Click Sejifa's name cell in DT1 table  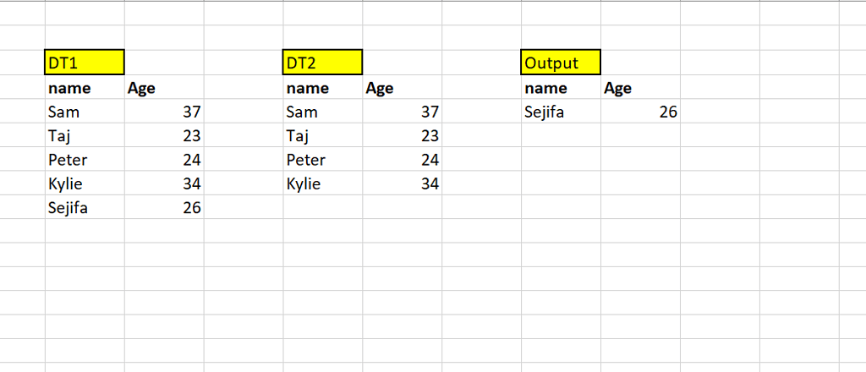[85, 207]
